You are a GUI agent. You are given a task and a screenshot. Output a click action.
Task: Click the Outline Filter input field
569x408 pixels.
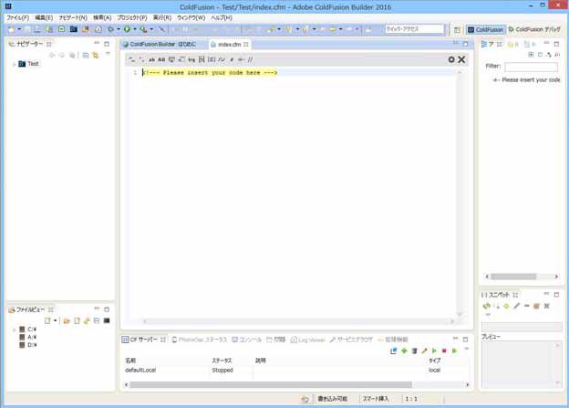[532, 67]
